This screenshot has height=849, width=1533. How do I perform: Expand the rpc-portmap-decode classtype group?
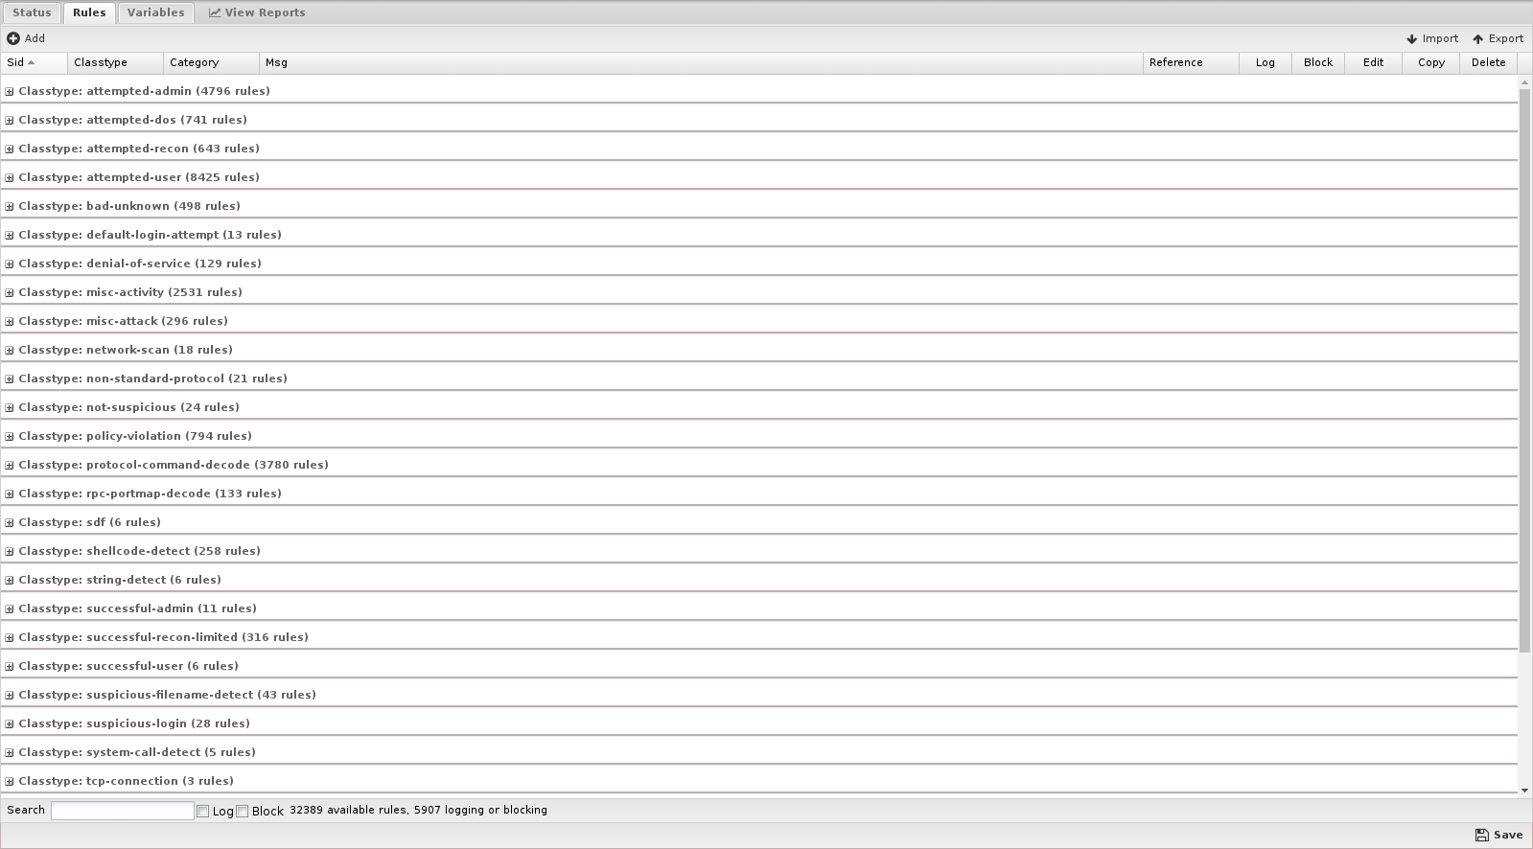(10, 494)
